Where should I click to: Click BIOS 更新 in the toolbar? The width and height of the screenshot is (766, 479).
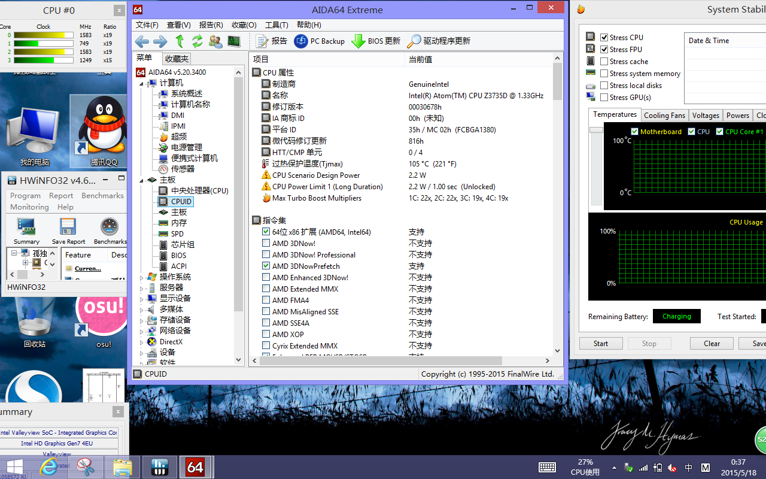click(376, 41)
